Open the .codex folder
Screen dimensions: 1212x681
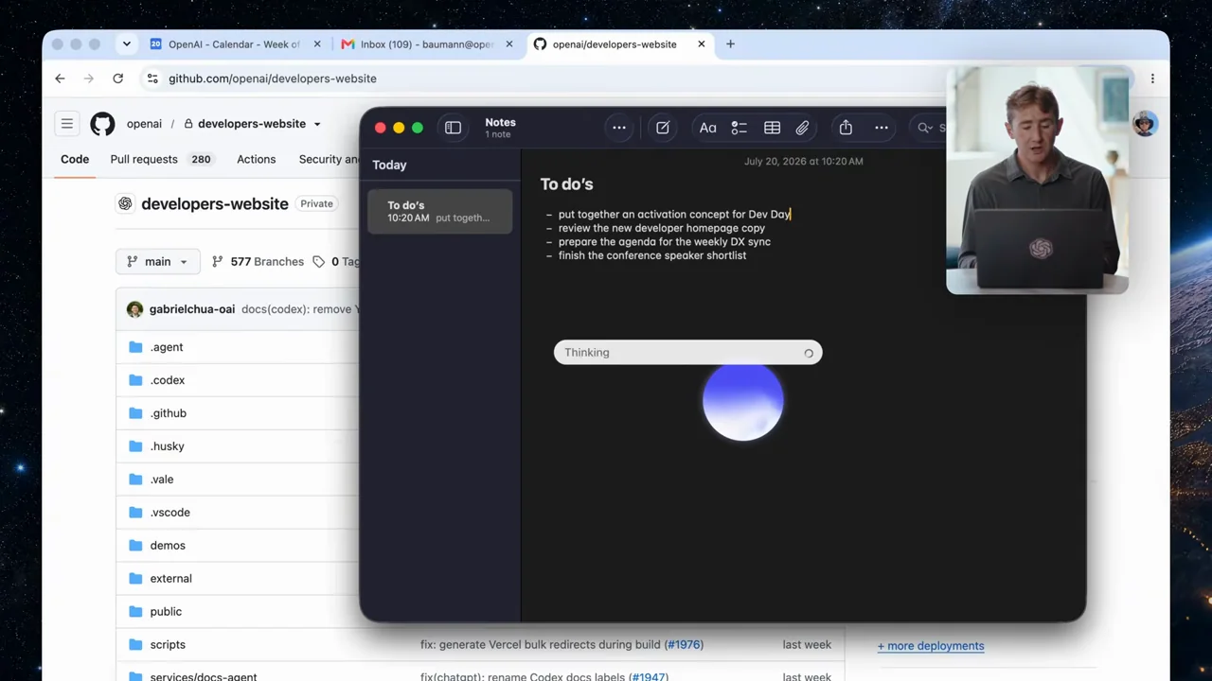tap(168, 380)
